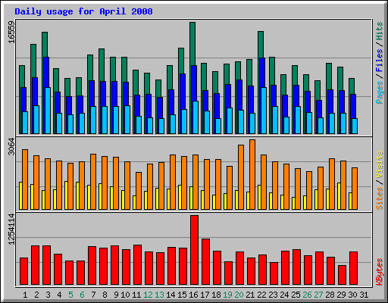Image resolution: width=388 pixels, height=303 pixels.
Task: Click the 1254114 KBytes axis label
Action: (x=11, y=230)
